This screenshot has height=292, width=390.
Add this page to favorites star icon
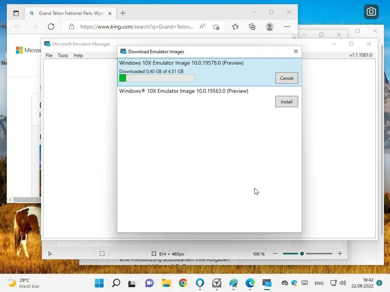tap(216, 27)
